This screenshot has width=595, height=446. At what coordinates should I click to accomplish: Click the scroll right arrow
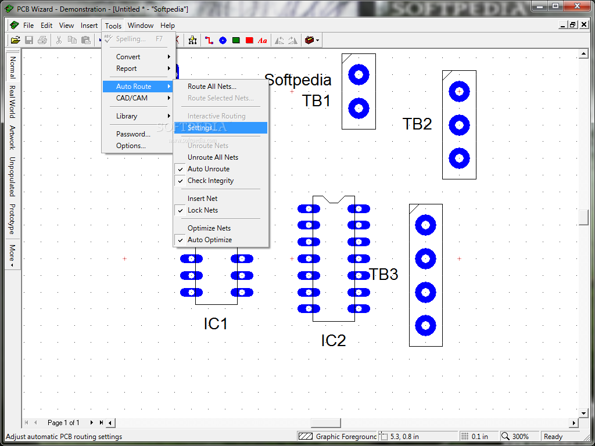(574, 423)
